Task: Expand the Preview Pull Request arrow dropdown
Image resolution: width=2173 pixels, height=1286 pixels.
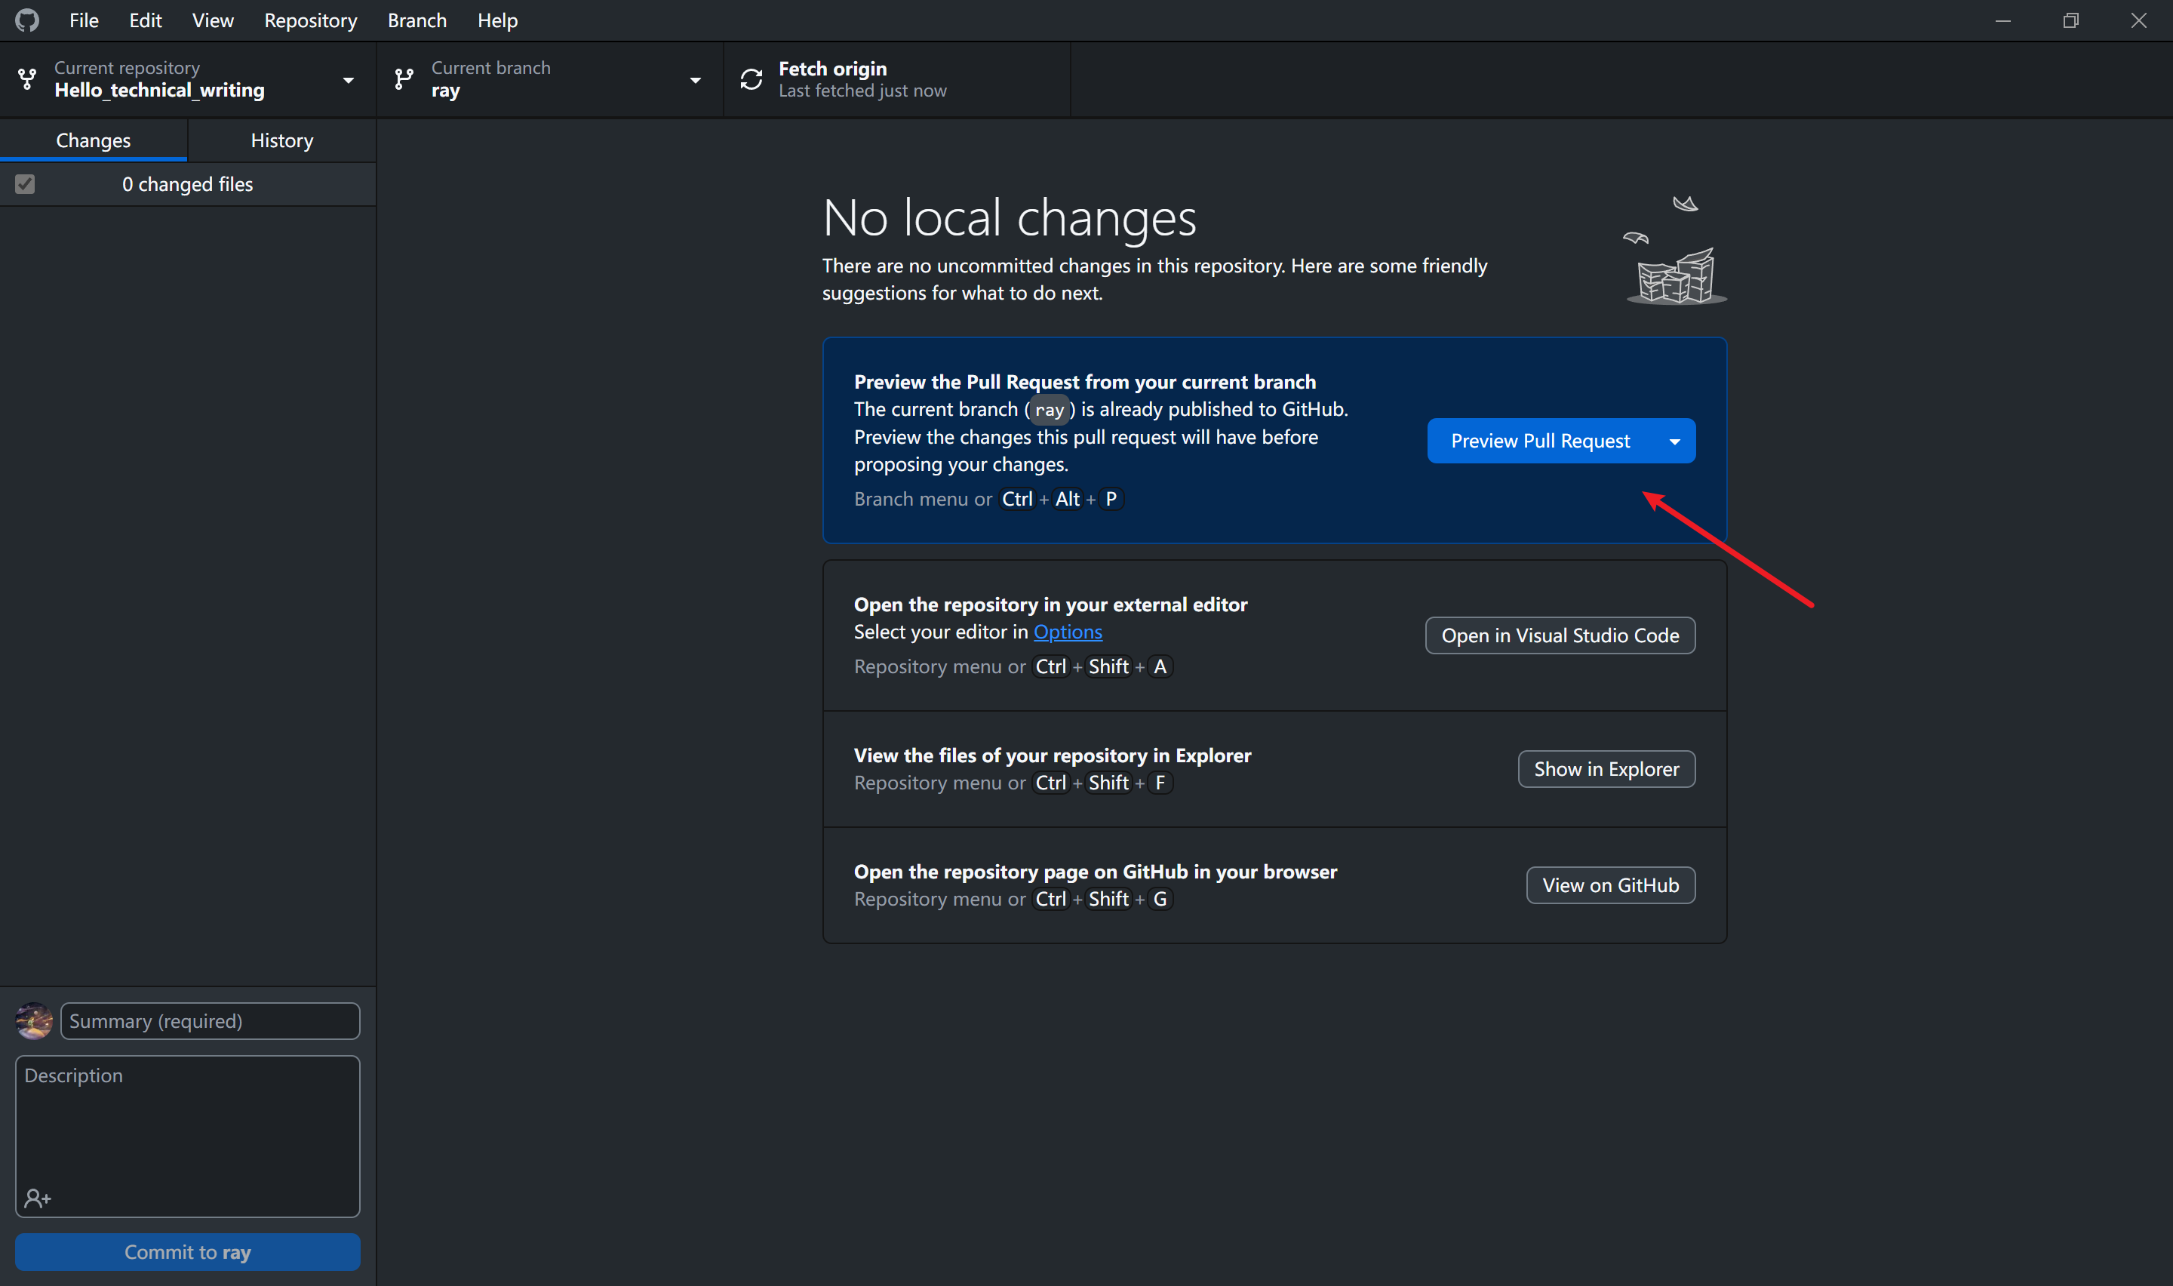Action: (1674, 441)
